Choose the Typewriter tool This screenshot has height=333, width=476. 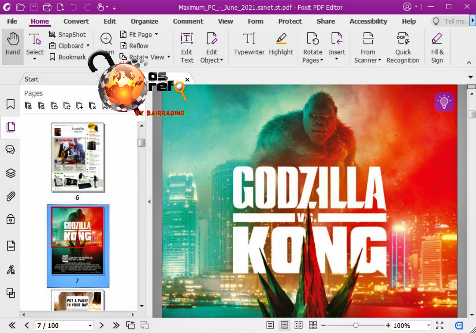(x=249, y=44)
